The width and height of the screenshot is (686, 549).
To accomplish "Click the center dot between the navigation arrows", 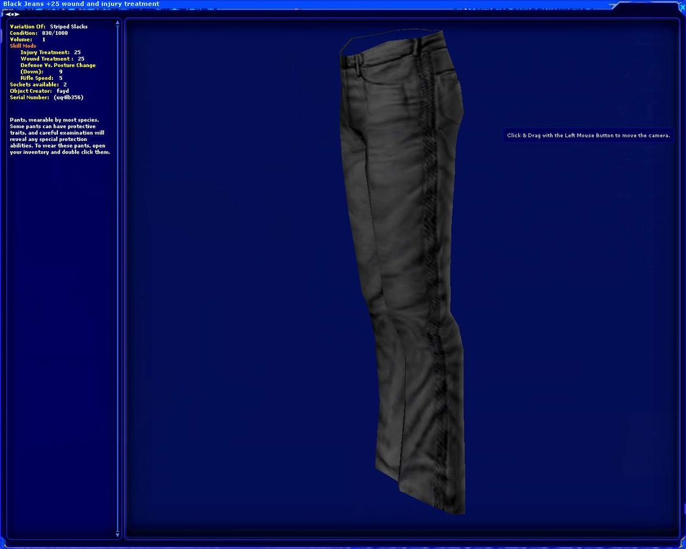I will pos(12,14).
